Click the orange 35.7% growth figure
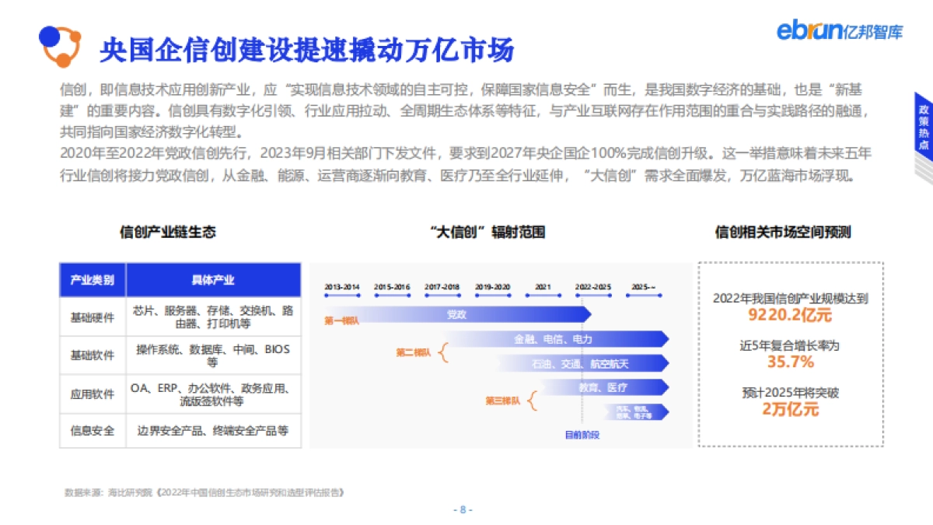 click(791, 362)
